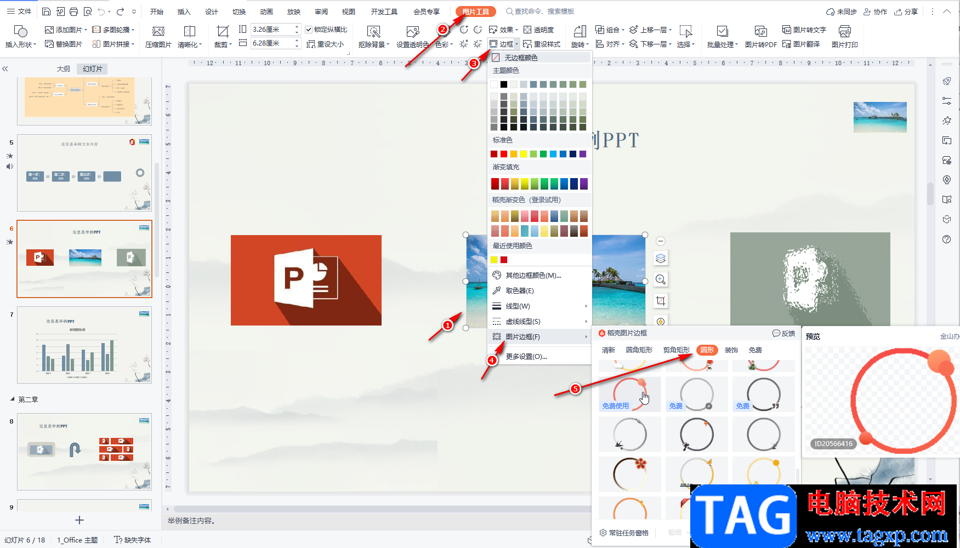
Task: Click the Print icon in quick access bar
Action: pyautogui.click(x=73, y=12)
